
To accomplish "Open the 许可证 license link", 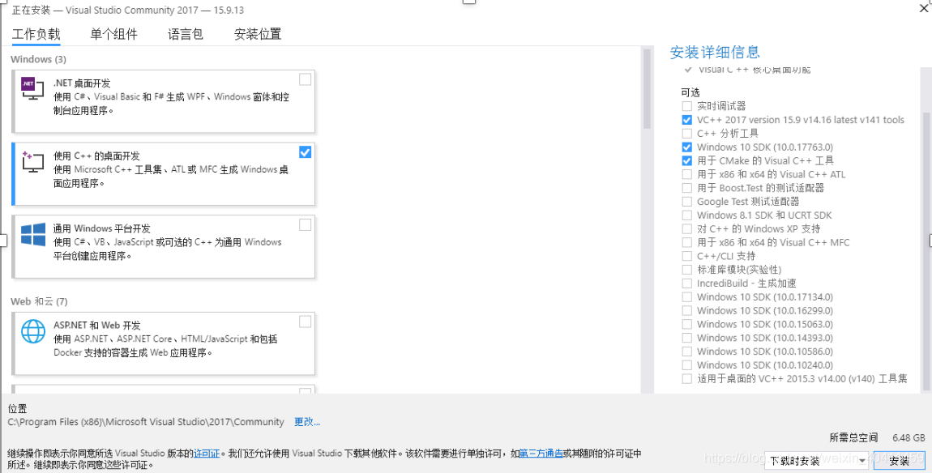I will pyautogui.click(x=207, y=454).
